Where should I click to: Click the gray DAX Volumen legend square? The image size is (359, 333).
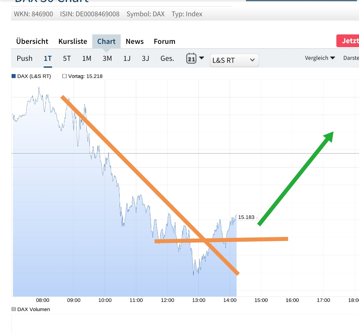pyautogui.click(x=14, y=309)
